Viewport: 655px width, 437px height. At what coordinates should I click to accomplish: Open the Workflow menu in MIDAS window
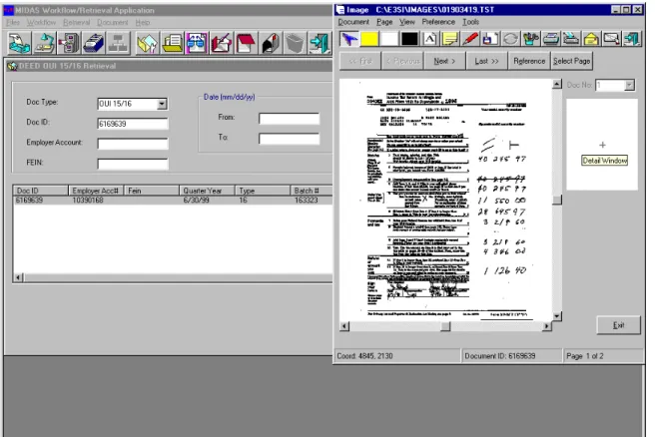click(x=41, y=22)
